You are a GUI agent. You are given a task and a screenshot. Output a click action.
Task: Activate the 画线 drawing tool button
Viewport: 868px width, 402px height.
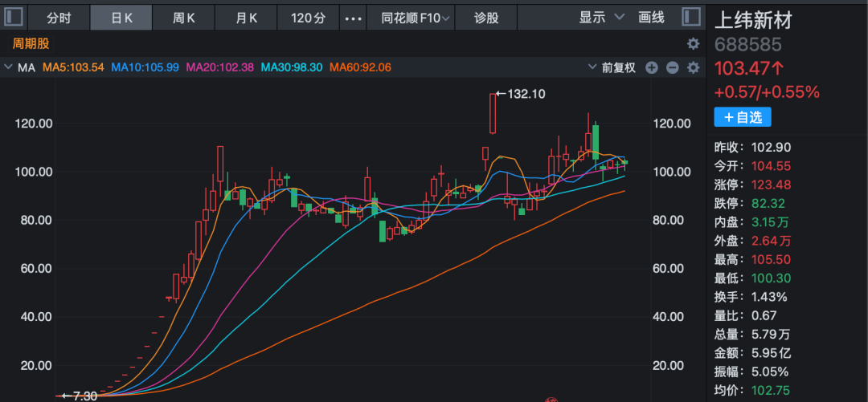click(x=651, y=17)
